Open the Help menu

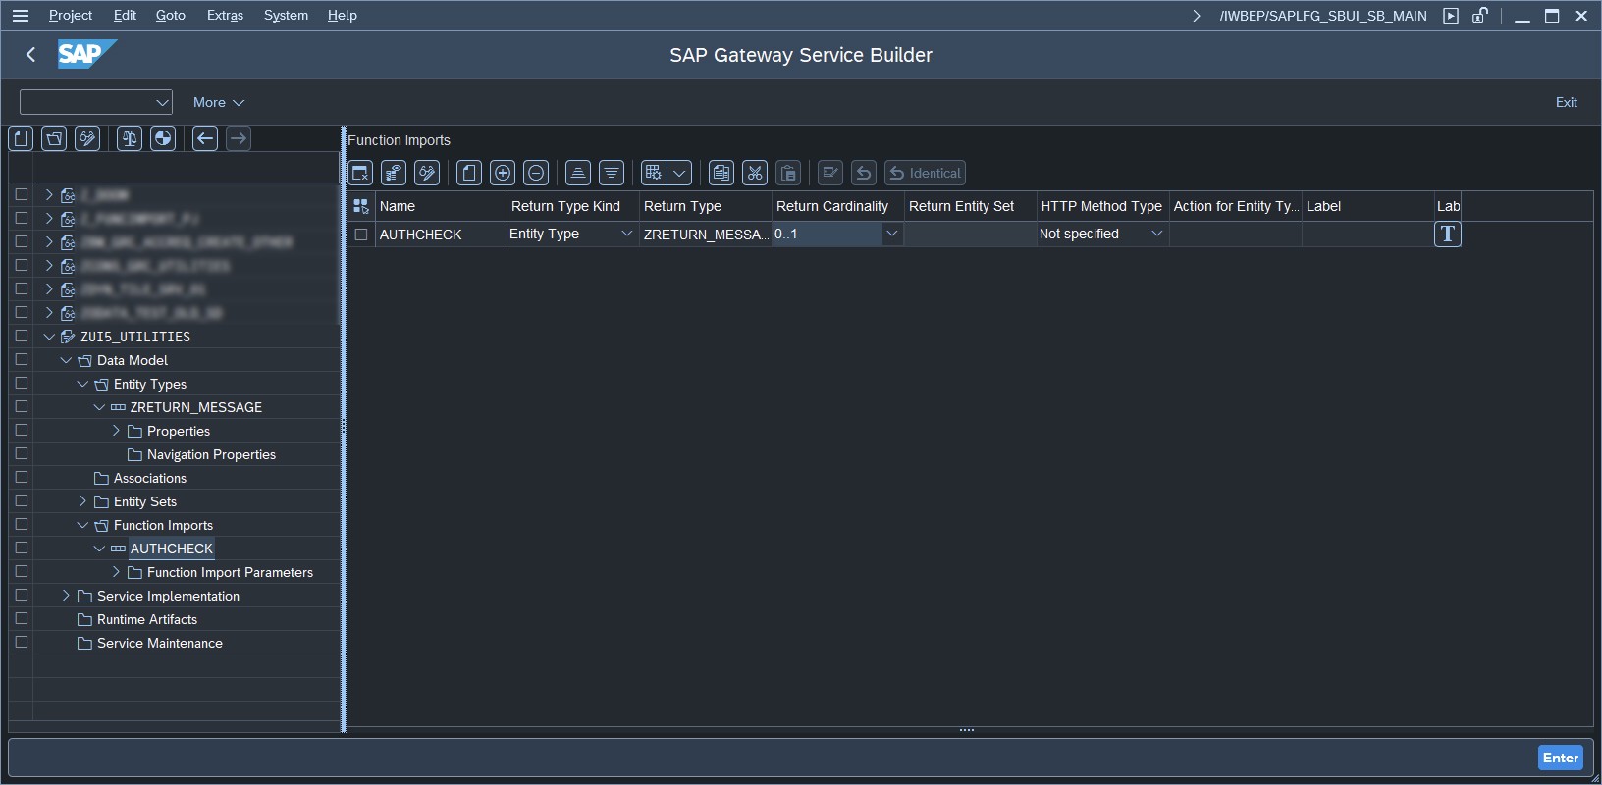pyautogui.click(x=343, y=16)
